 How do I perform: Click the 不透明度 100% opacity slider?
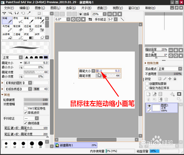(170, 74)
